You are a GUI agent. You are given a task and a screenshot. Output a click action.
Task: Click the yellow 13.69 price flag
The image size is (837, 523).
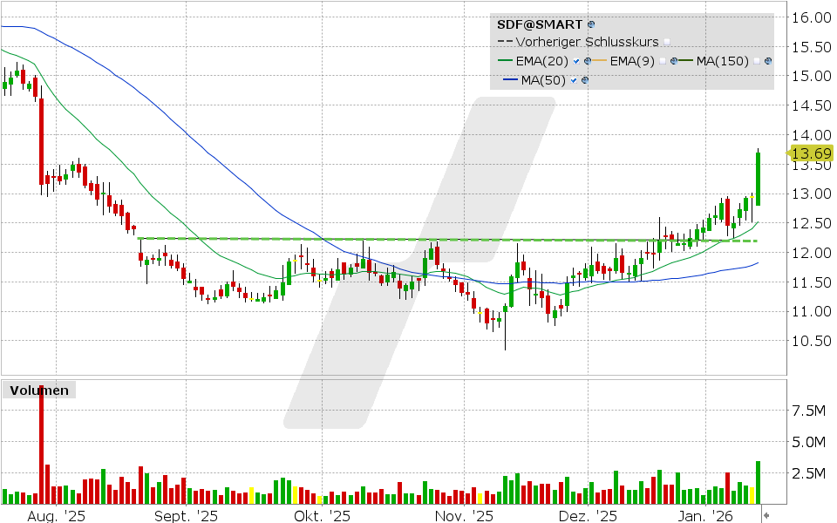click(811, 153)
